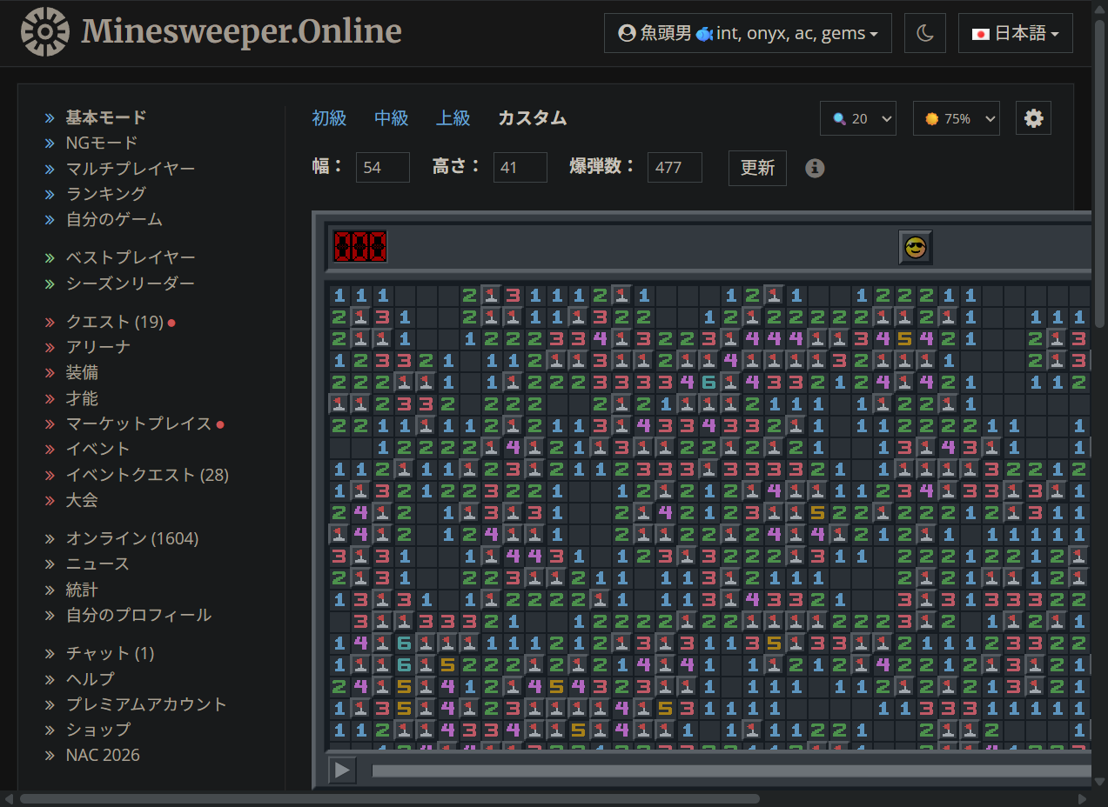Open the ランキング sidebar link
This screenshot has height=807, width=1108.
106,194
